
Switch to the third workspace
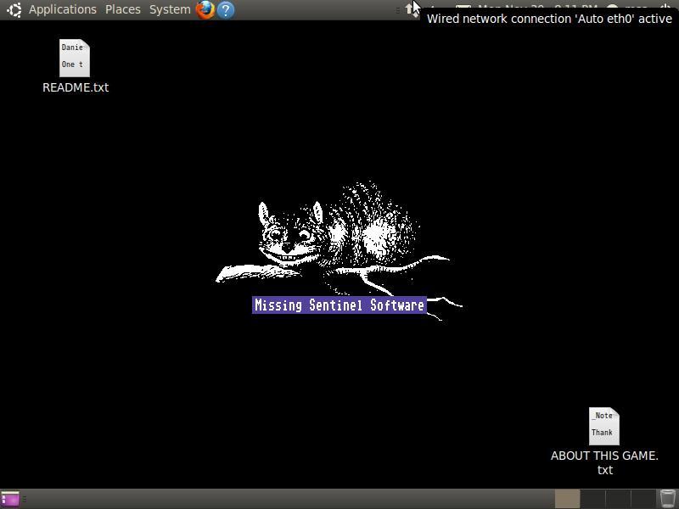618,499
